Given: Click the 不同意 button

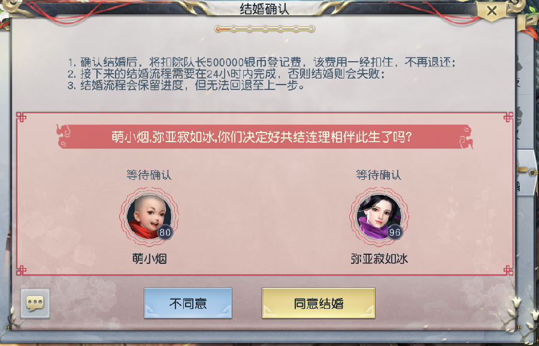Looking at the screenshot, I should pos(188,303).
